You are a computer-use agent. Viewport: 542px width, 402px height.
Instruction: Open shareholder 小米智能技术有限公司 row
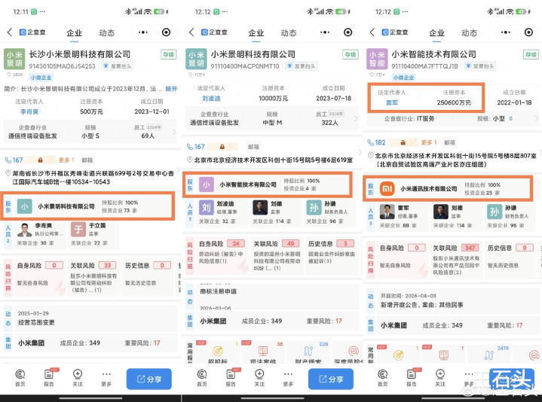pyautogui.click(x=248, y=184)
